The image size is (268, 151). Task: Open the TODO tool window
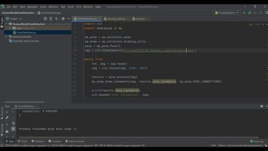[x=22, y=141]
